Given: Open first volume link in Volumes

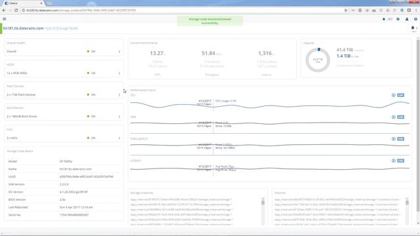Looking at the screenshot, I should tap(337, 199).
